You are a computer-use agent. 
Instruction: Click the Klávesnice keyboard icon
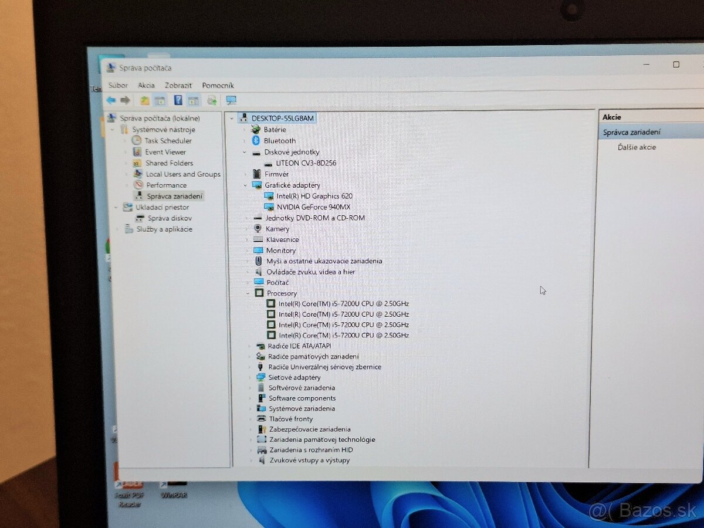pos(258,239)
